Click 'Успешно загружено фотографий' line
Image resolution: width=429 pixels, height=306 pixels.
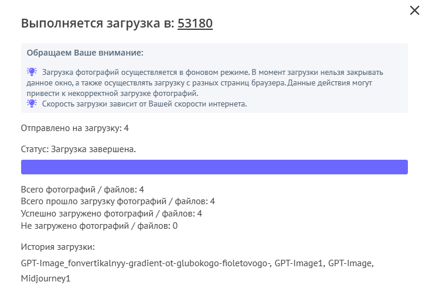tap(111, 213)
